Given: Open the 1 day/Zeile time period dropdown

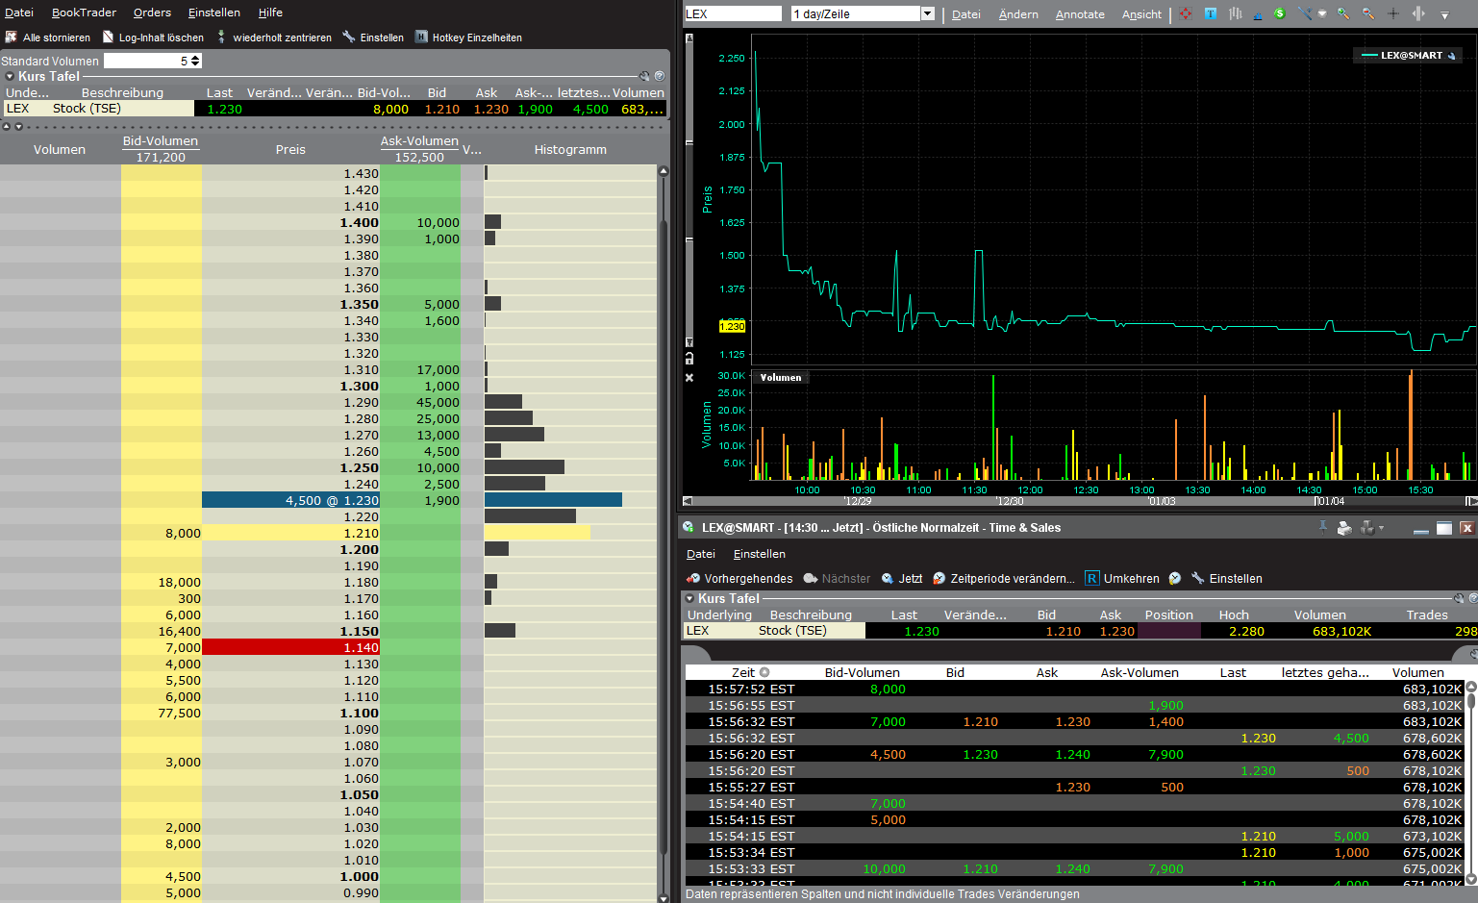Looking at the screenshot, I should point(927,13).
